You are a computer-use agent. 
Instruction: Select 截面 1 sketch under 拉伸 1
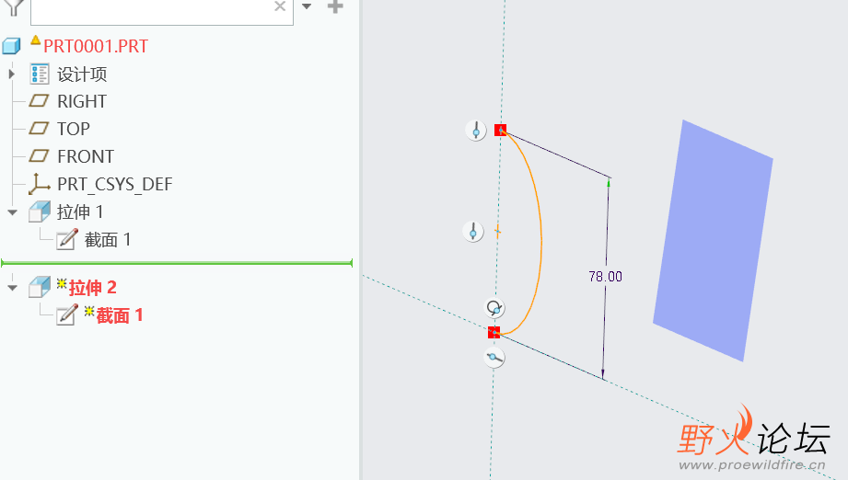point(108,240)
